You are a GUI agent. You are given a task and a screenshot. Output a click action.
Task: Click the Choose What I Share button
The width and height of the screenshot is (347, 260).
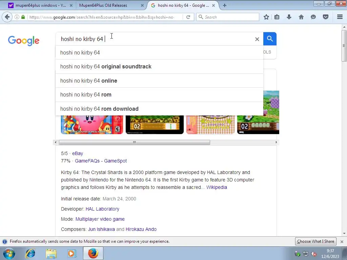315,241
